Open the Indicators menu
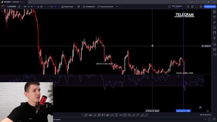The image size is (217, 122). click(x=67, y=7)
